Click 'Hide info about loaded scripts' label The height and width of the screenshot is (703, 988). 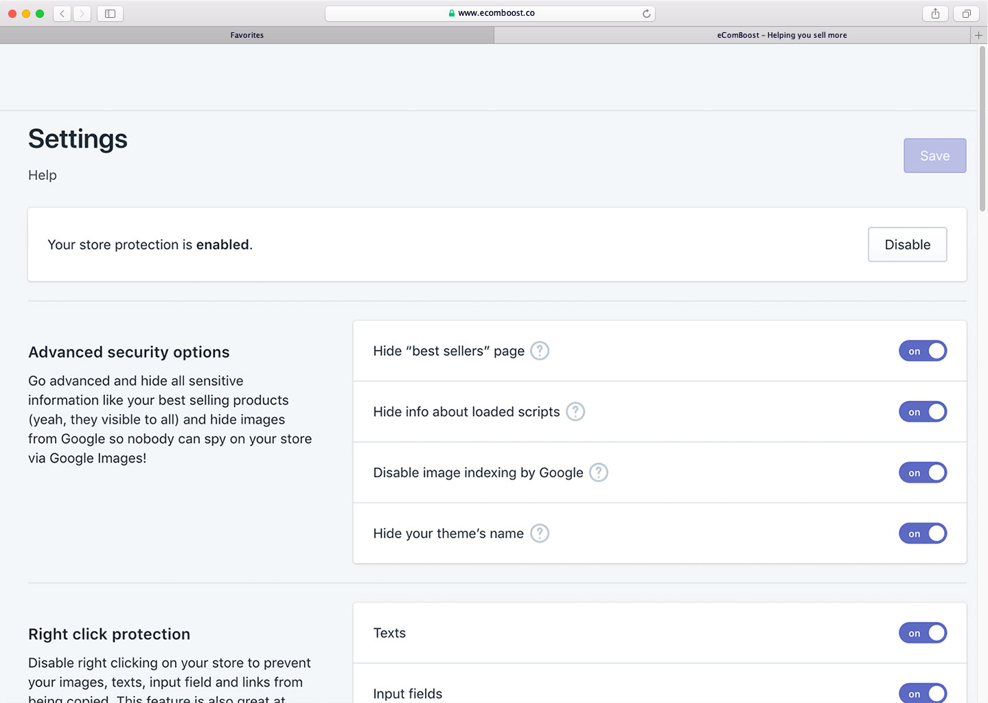coord(467,412)
